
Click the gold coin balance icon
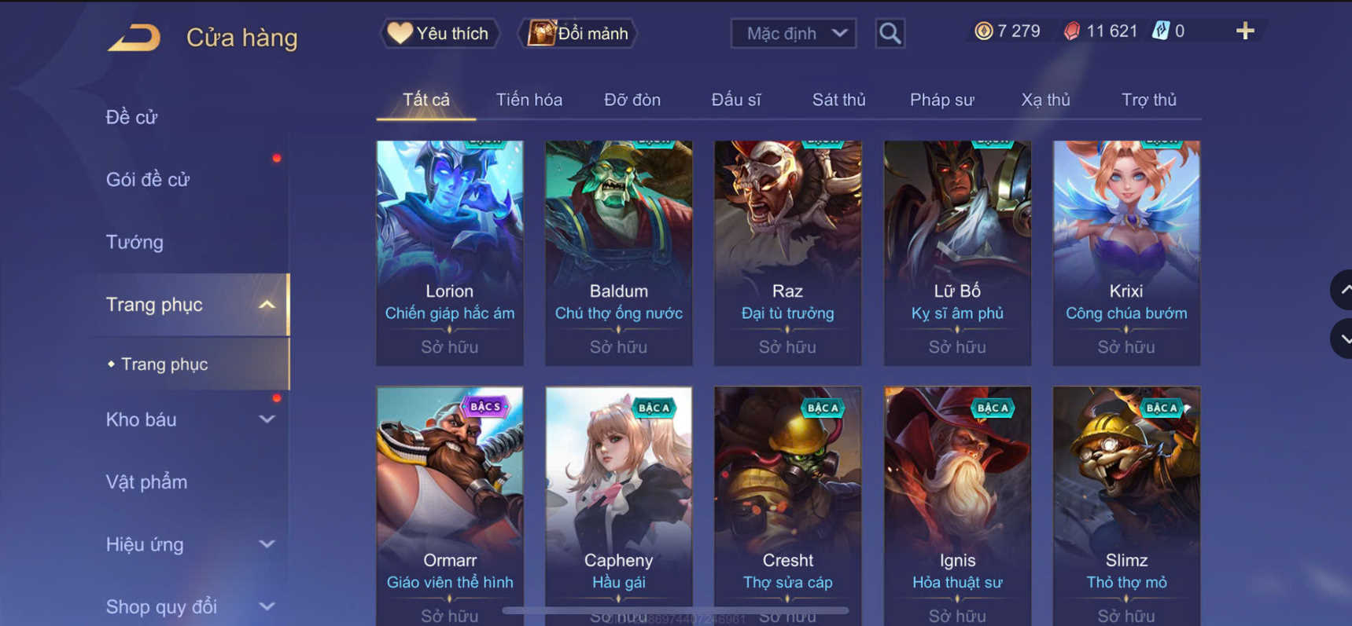[x=983, y=31]
